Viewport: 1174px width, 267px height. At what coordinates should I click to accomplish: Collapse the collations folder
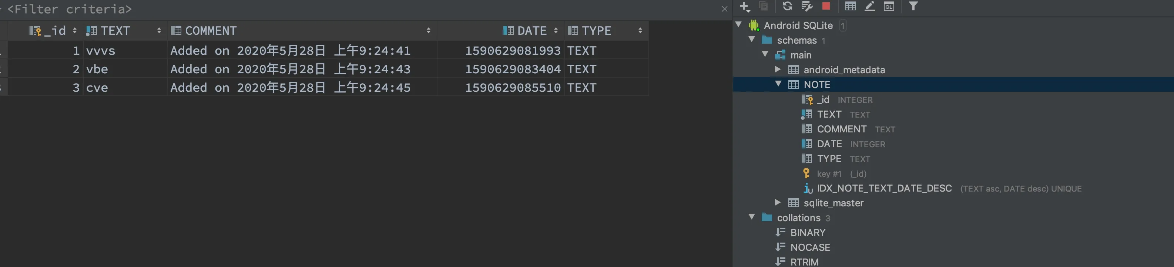coord(752,217)
